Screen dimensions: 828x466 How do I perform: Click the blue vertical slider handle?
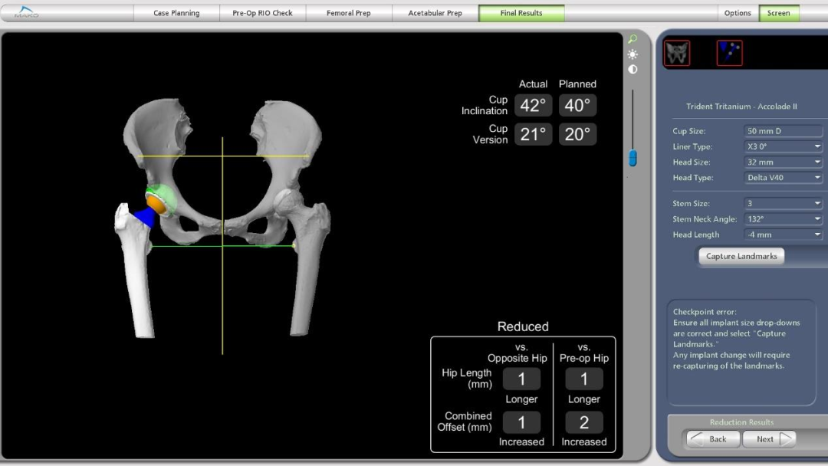point(632,158)
